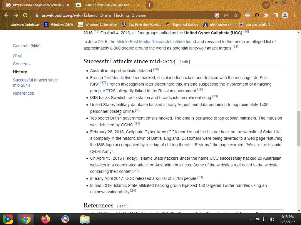Open the Chrome three-dot menu
The height and width of the screenshot is (225, 301).
pyautogui.click(x=295, y=15)
